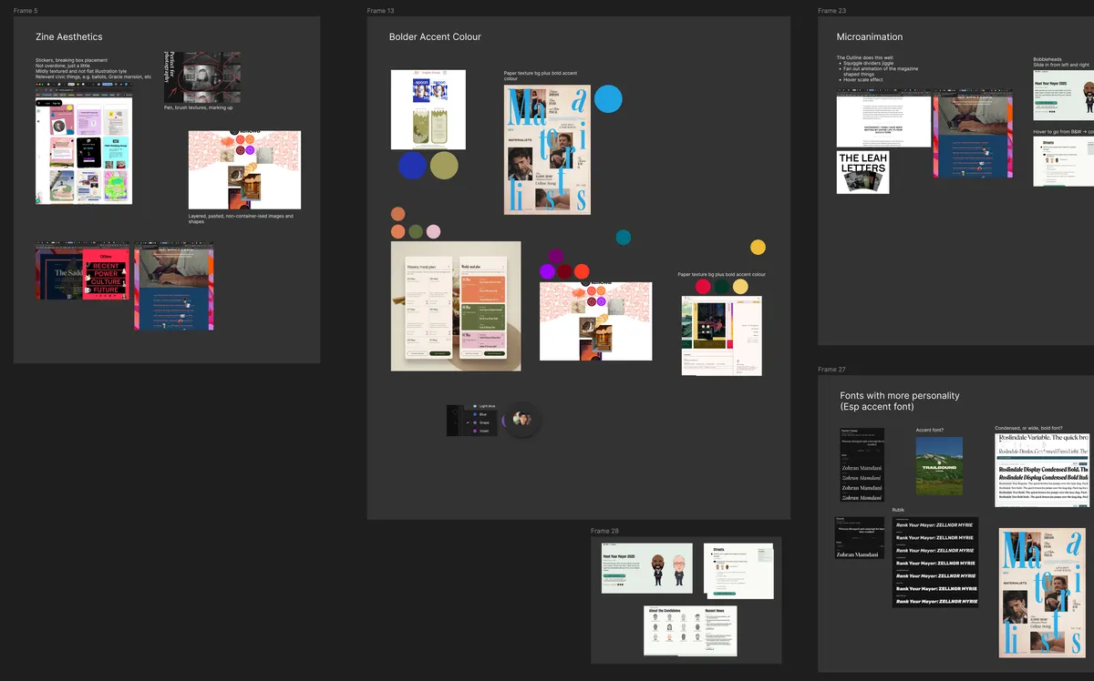Click the 'Condensed, or wide, bold font?' label
The image size is (1094, 681).
[1028, 428]
